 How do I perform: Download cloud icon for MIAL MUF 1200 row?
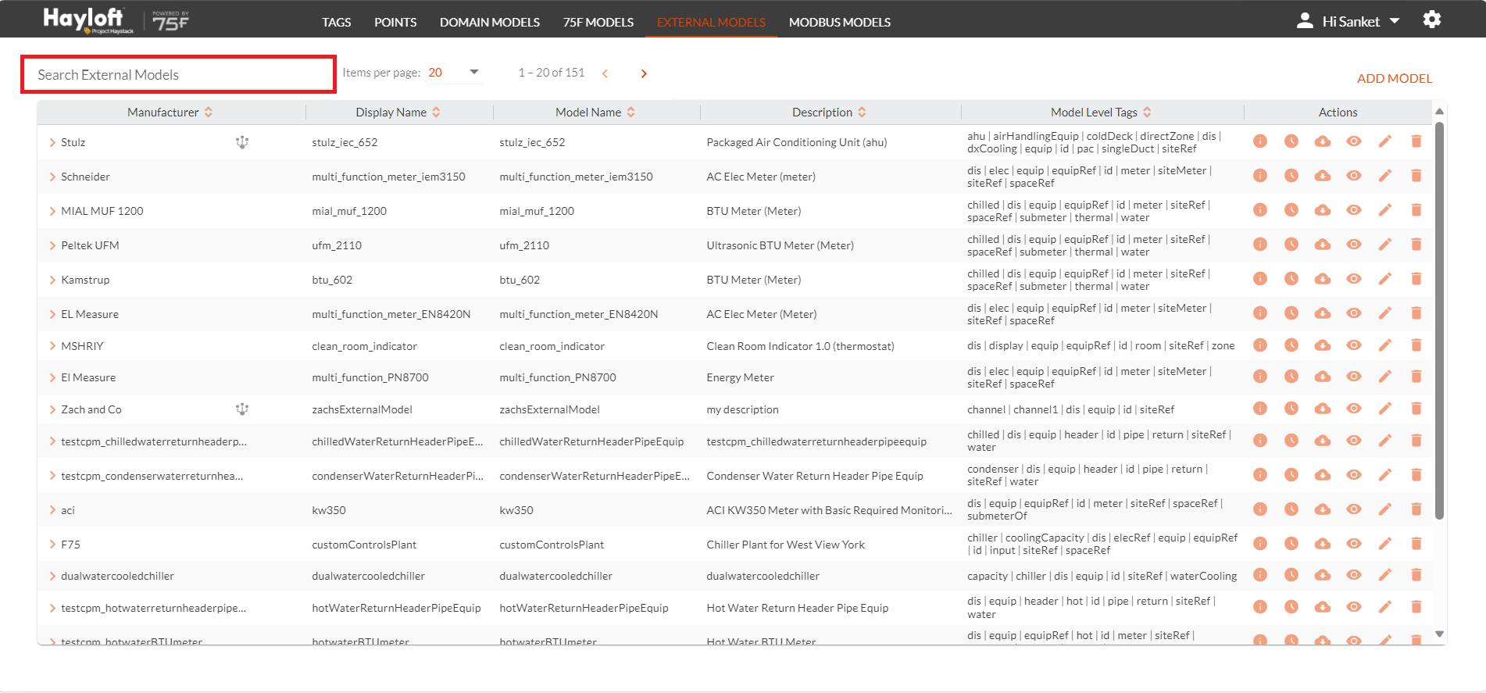1322,210
